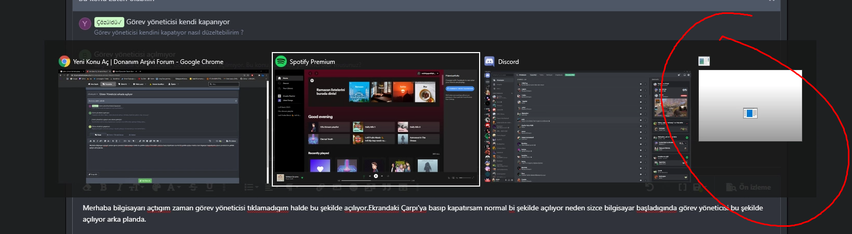Click the purple 'Y' user avatar

pos(85,23)
